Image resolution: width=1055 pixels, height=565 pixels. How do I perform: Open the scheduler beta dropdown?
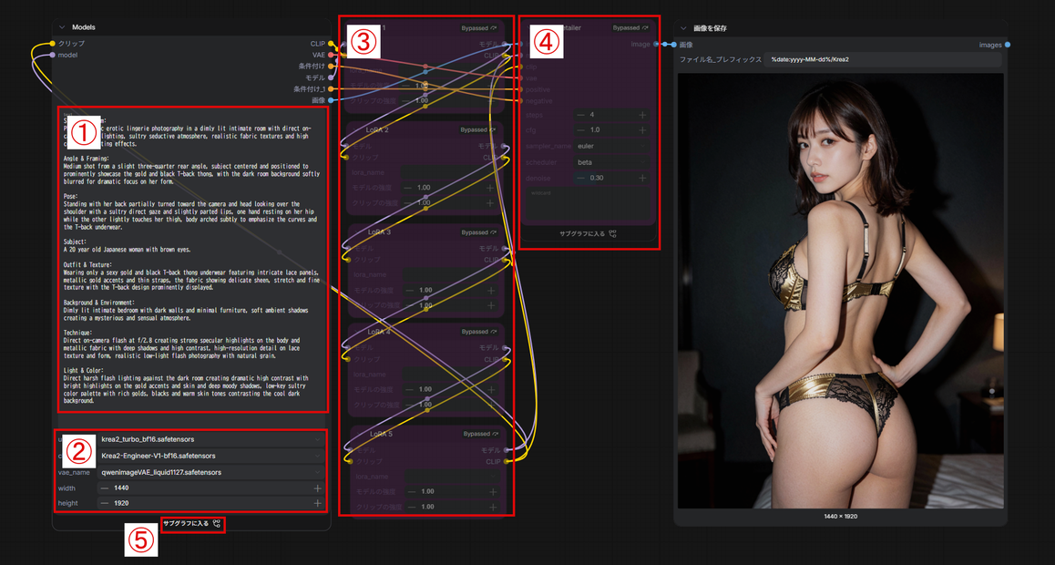tap(611, 162)
